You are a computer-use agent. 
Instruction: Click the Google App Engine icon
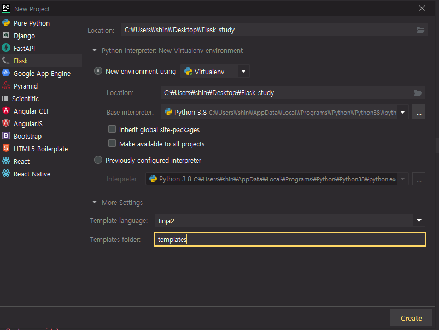click(6, 73)
